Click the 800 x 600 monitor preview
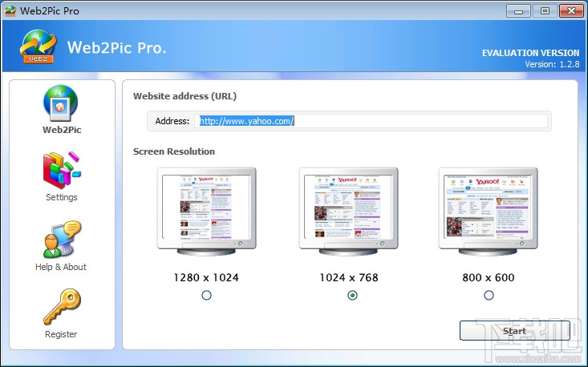 click(x=488, y=212)
